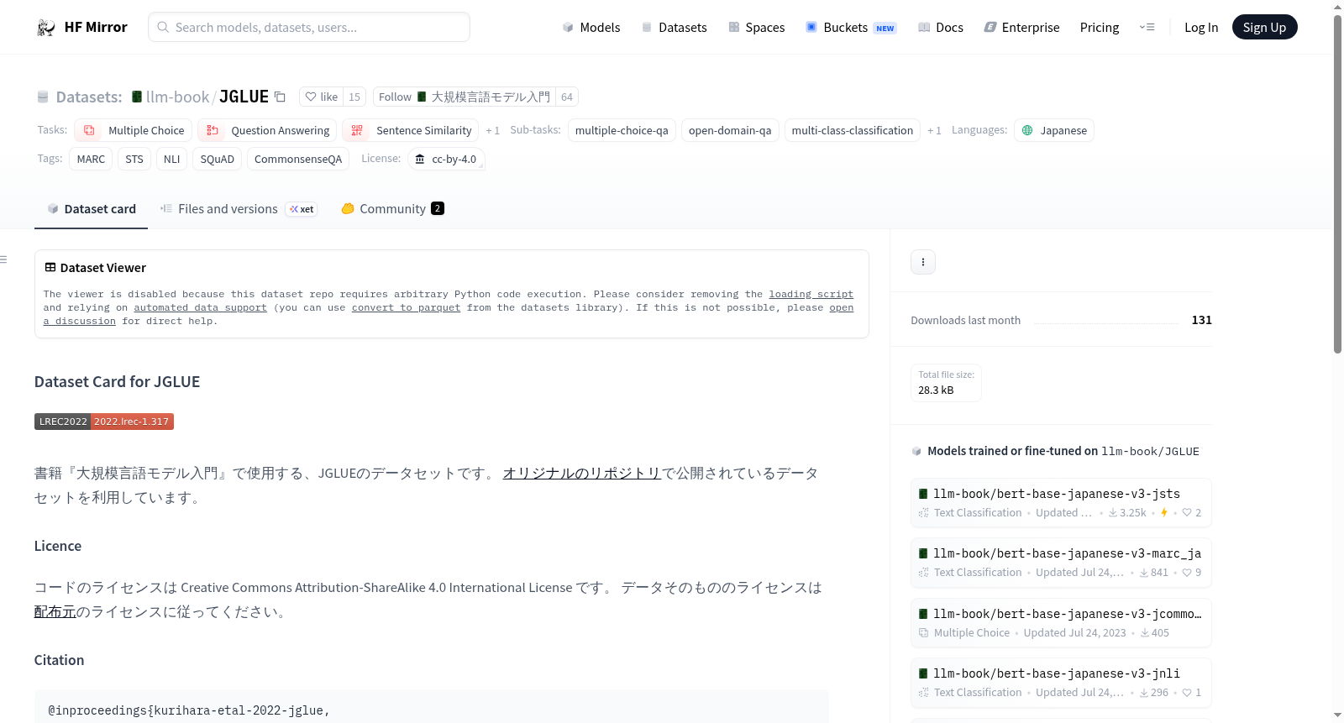Select the Sentence Similarity task tag
Viewport: 1344px width, 723px height.
click(411, 131)
